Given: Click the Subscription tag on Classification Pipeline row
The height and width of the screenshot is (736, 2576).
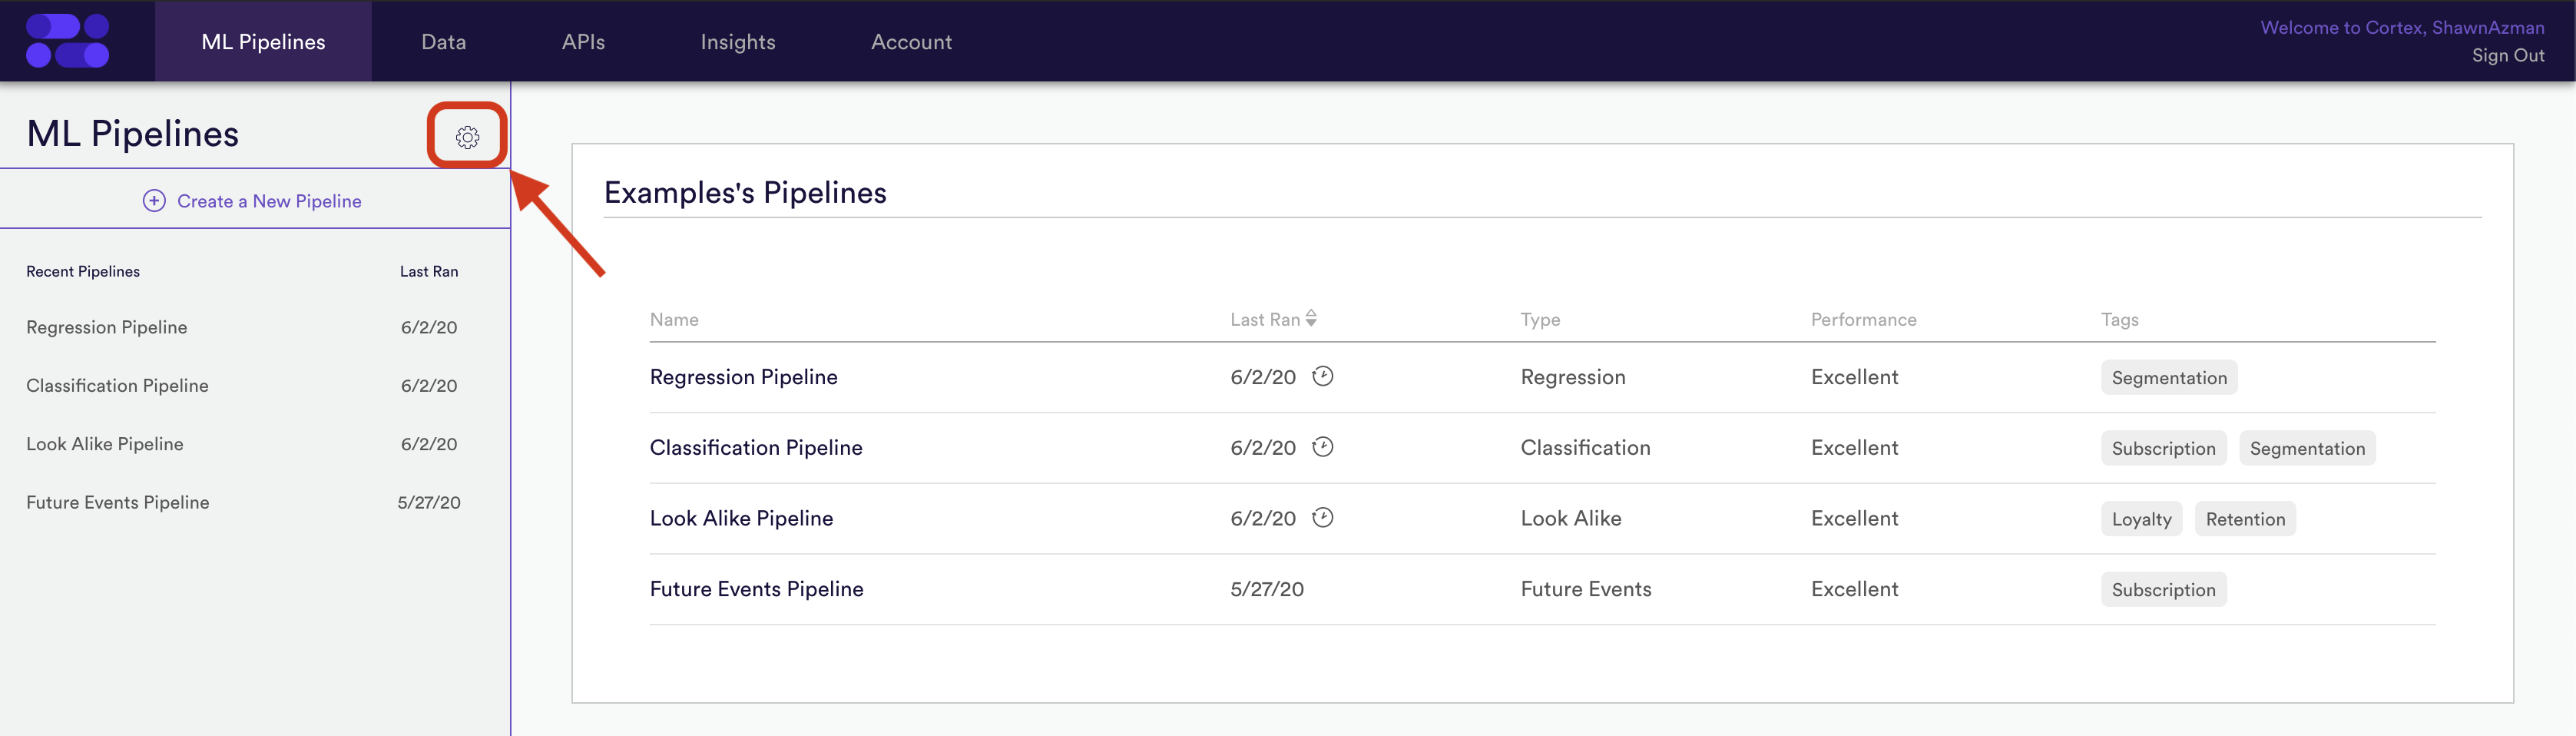Looking at the screenshot, I should coord(2163,448).
